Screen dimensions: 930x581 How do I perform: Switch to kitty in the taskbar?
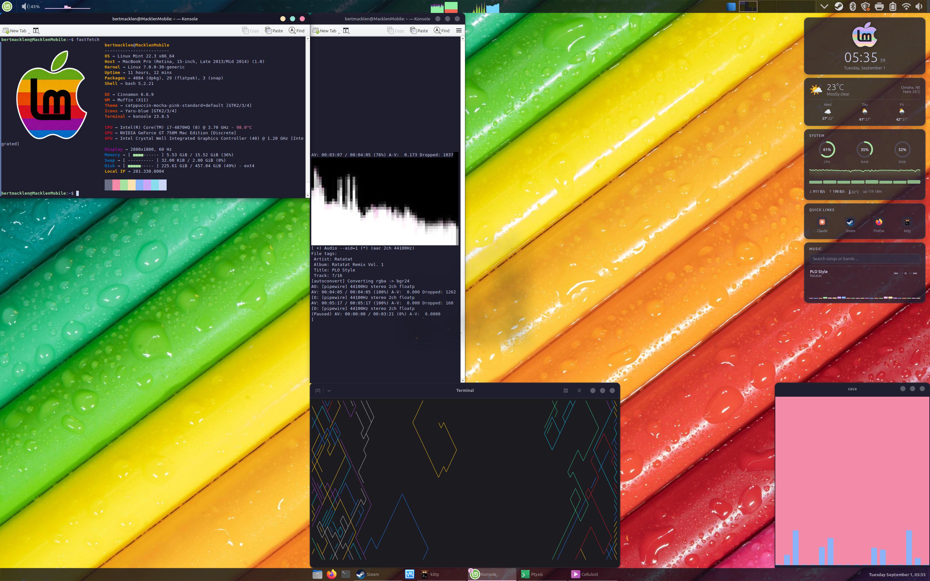coord(430,574)
